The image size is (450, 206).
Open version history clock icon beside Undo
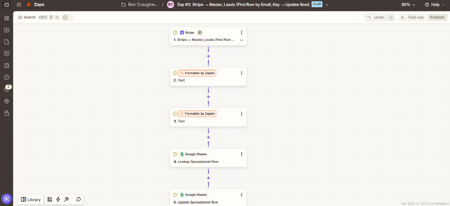click(x=391, y=17)
